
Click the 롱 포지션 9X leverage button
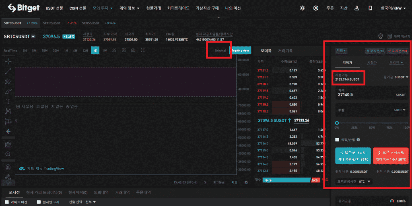pos(375,51)
